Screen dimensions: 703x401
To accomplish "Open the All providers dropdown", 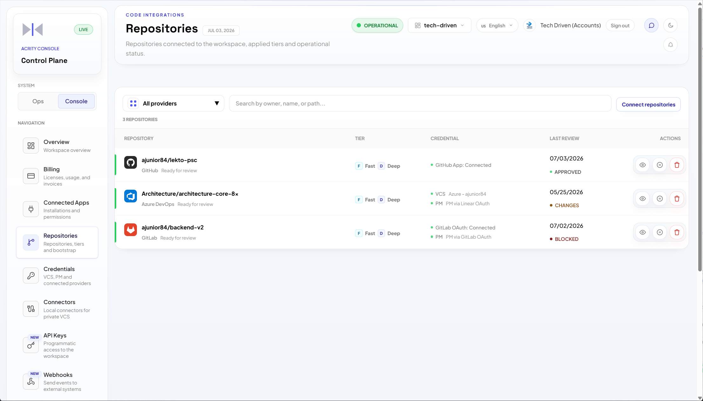I will point(173,104).
